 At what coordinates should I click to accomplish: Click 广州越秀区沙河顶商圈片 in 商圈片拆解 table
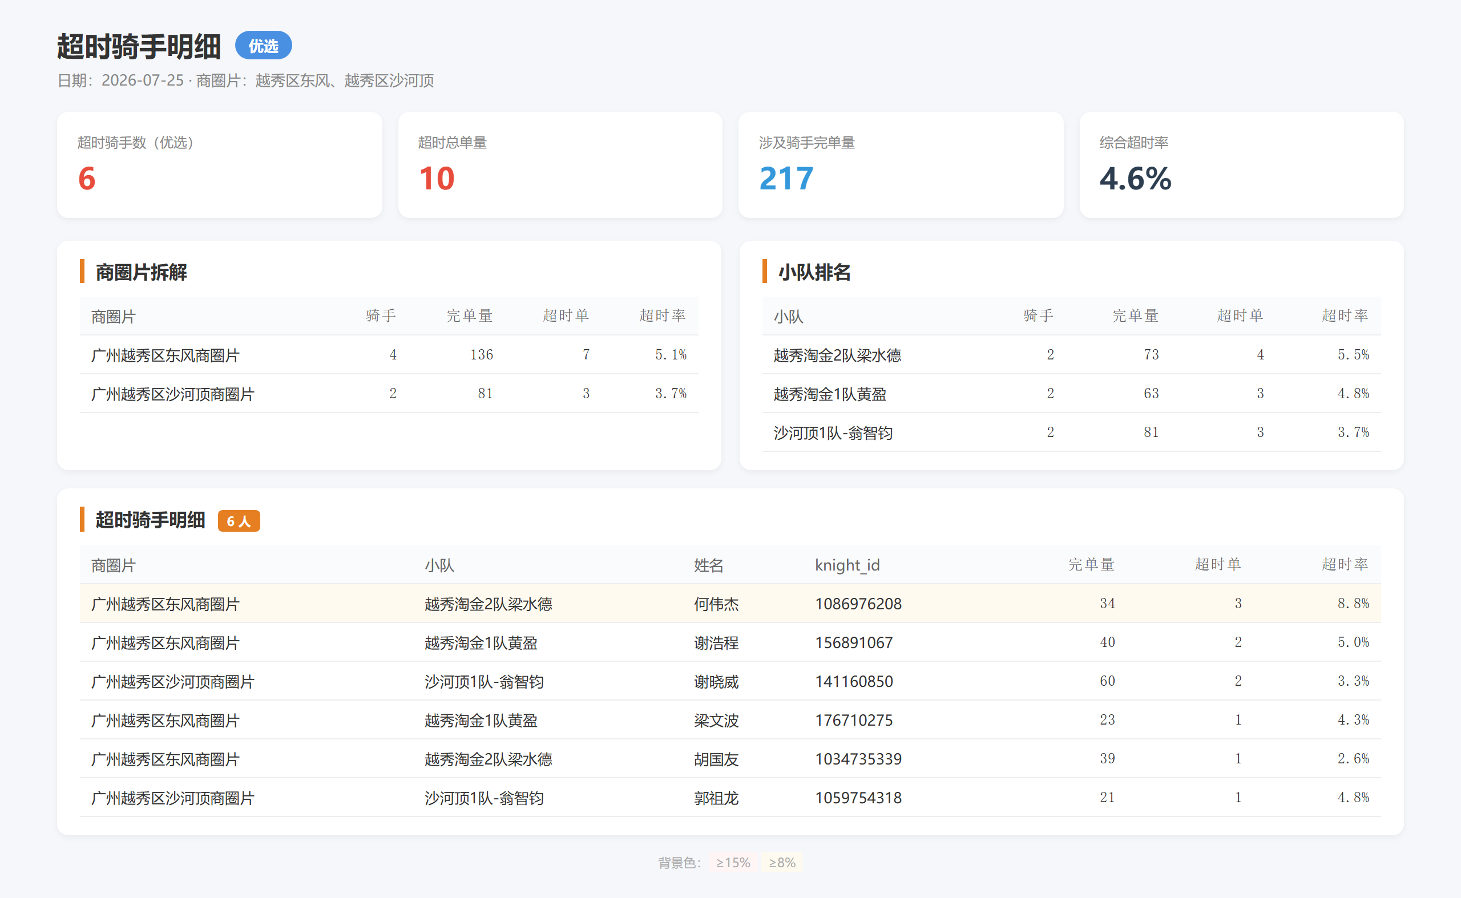coord(173,394)
